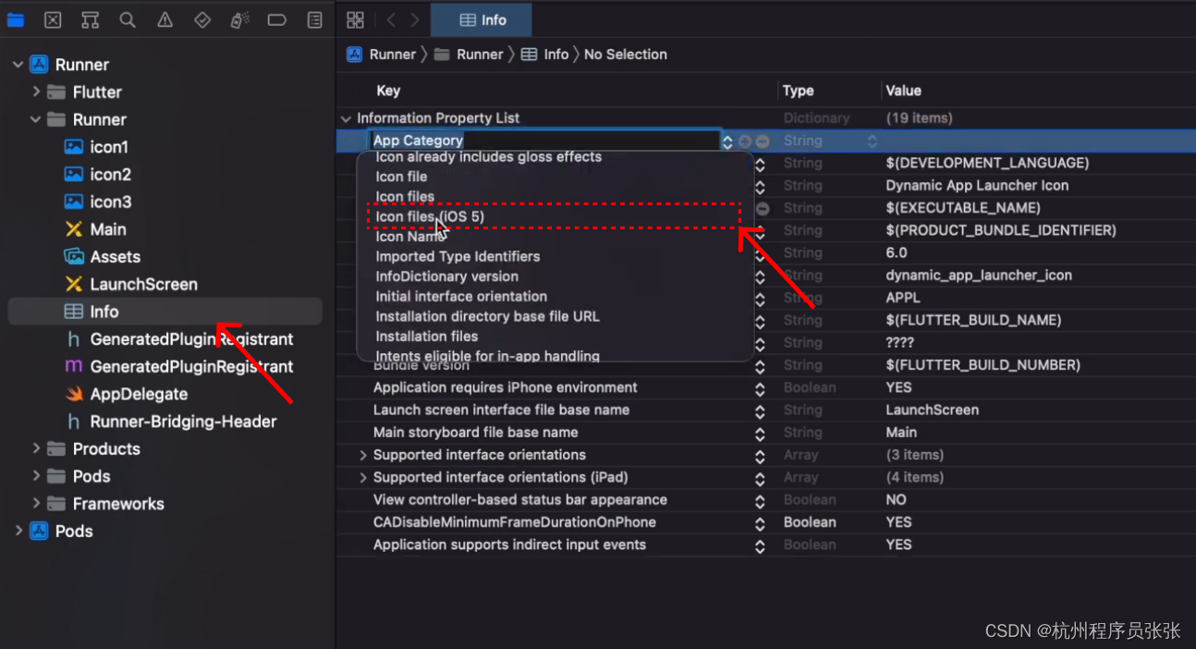
Task: Choose 'Icon files (iOS 5)' from key dropdown
Action: coord(430,216)
